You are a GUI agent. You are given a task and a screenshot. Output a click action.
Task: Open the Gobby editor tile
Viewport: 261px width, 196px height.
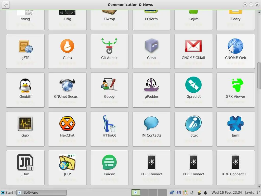tap(109, 90)
